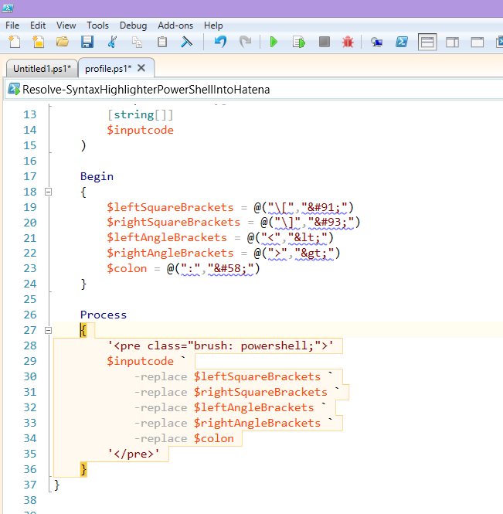The image size is (503, 514).
Task: Redo the last edit
Action: click(245, 42)
